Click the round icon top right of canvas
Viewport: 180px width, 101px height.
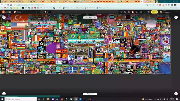176,17
